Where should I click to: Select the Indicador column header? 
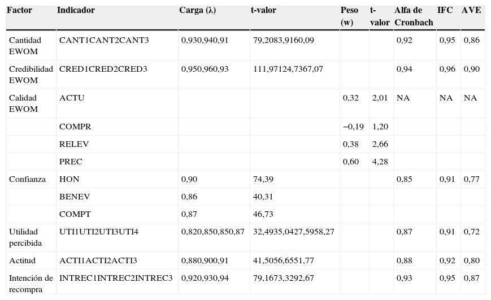[x=76, y=11]
